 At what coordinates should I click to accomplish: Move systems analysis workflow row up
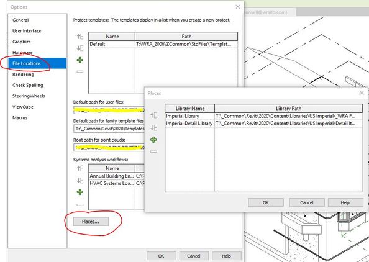point(80,168)
